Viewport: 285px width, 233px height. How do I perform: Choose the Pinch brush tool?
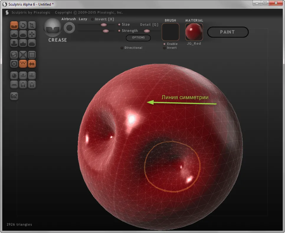point(23,43)
